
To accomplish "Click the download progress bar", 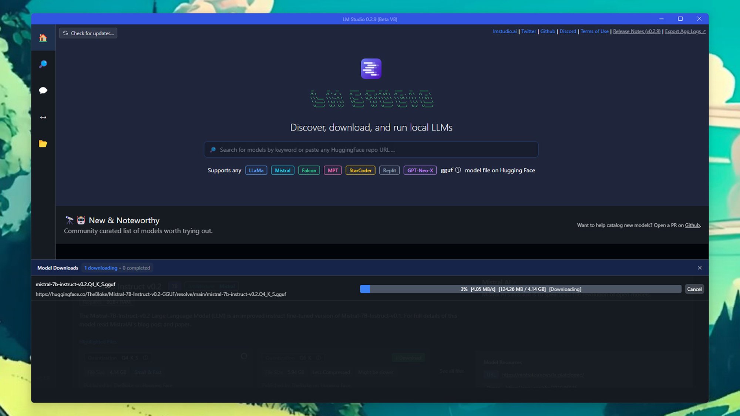I will (x=521, y=289).
